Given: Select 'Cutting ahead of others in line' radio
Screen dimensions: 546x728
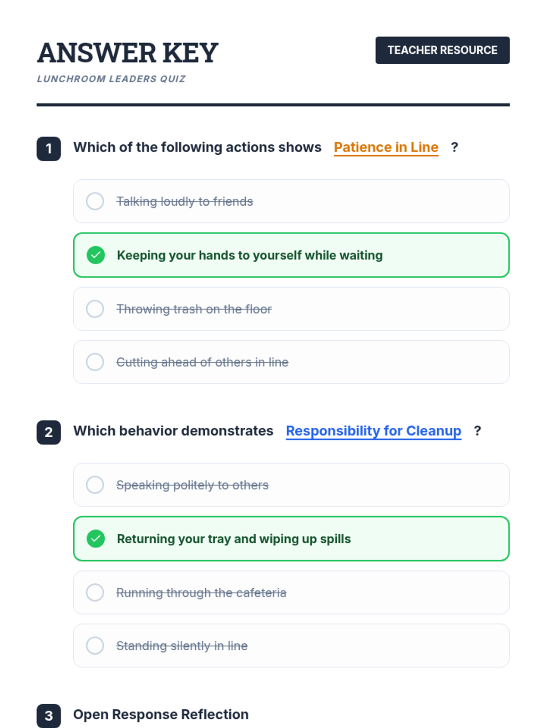Looking at the screenshot, I should 95,362.
